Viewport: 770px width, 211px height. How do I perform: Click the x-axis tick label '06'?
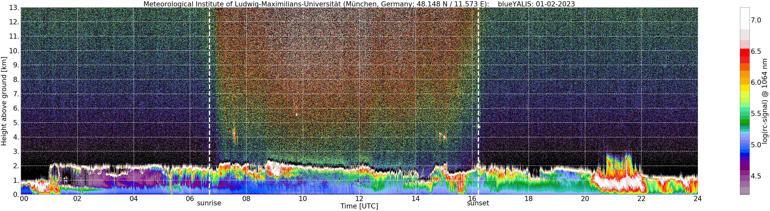pos(190,199)
